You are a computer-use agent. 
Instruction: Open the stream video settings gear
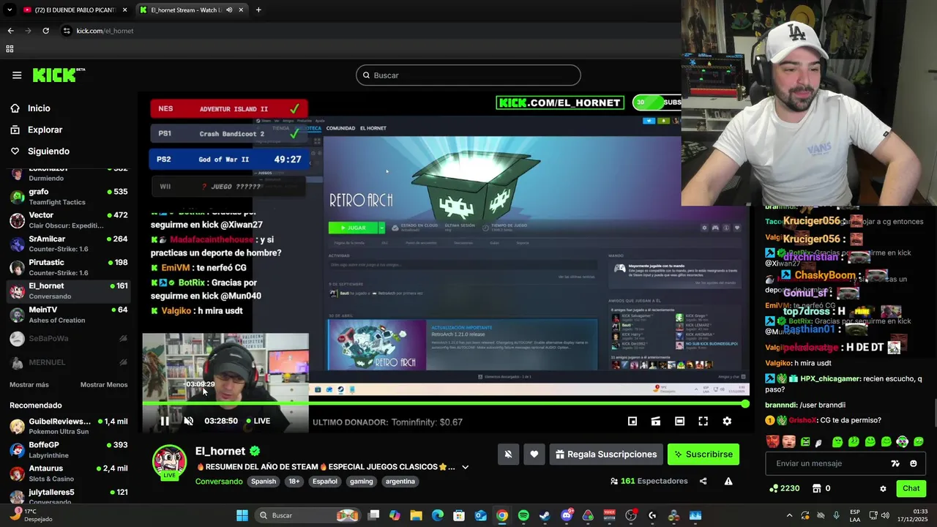click(x=727, y=421)
